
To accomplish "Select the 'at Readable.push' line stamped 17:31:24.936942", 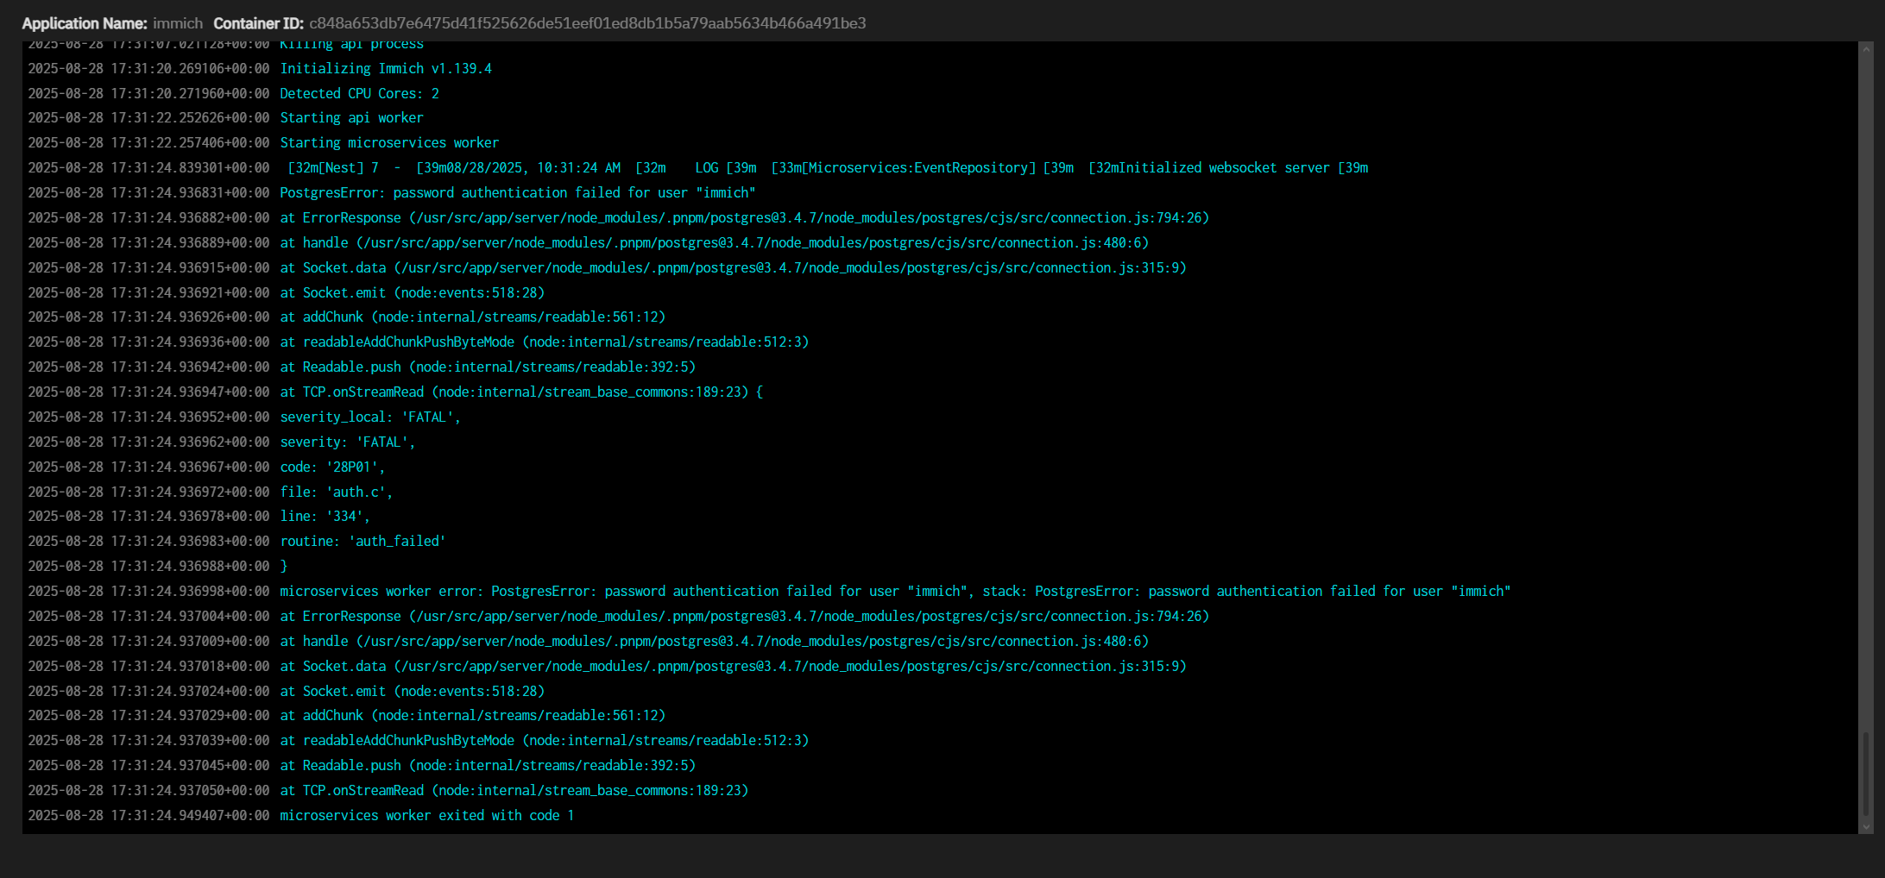I will 488,367.
